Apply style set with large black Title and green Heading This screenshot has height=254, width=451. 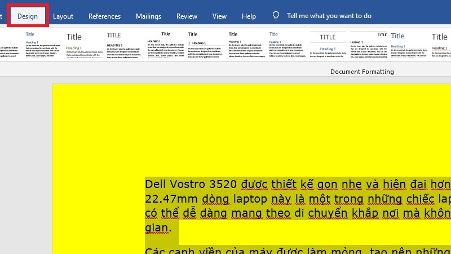click(x=81, y=45)
